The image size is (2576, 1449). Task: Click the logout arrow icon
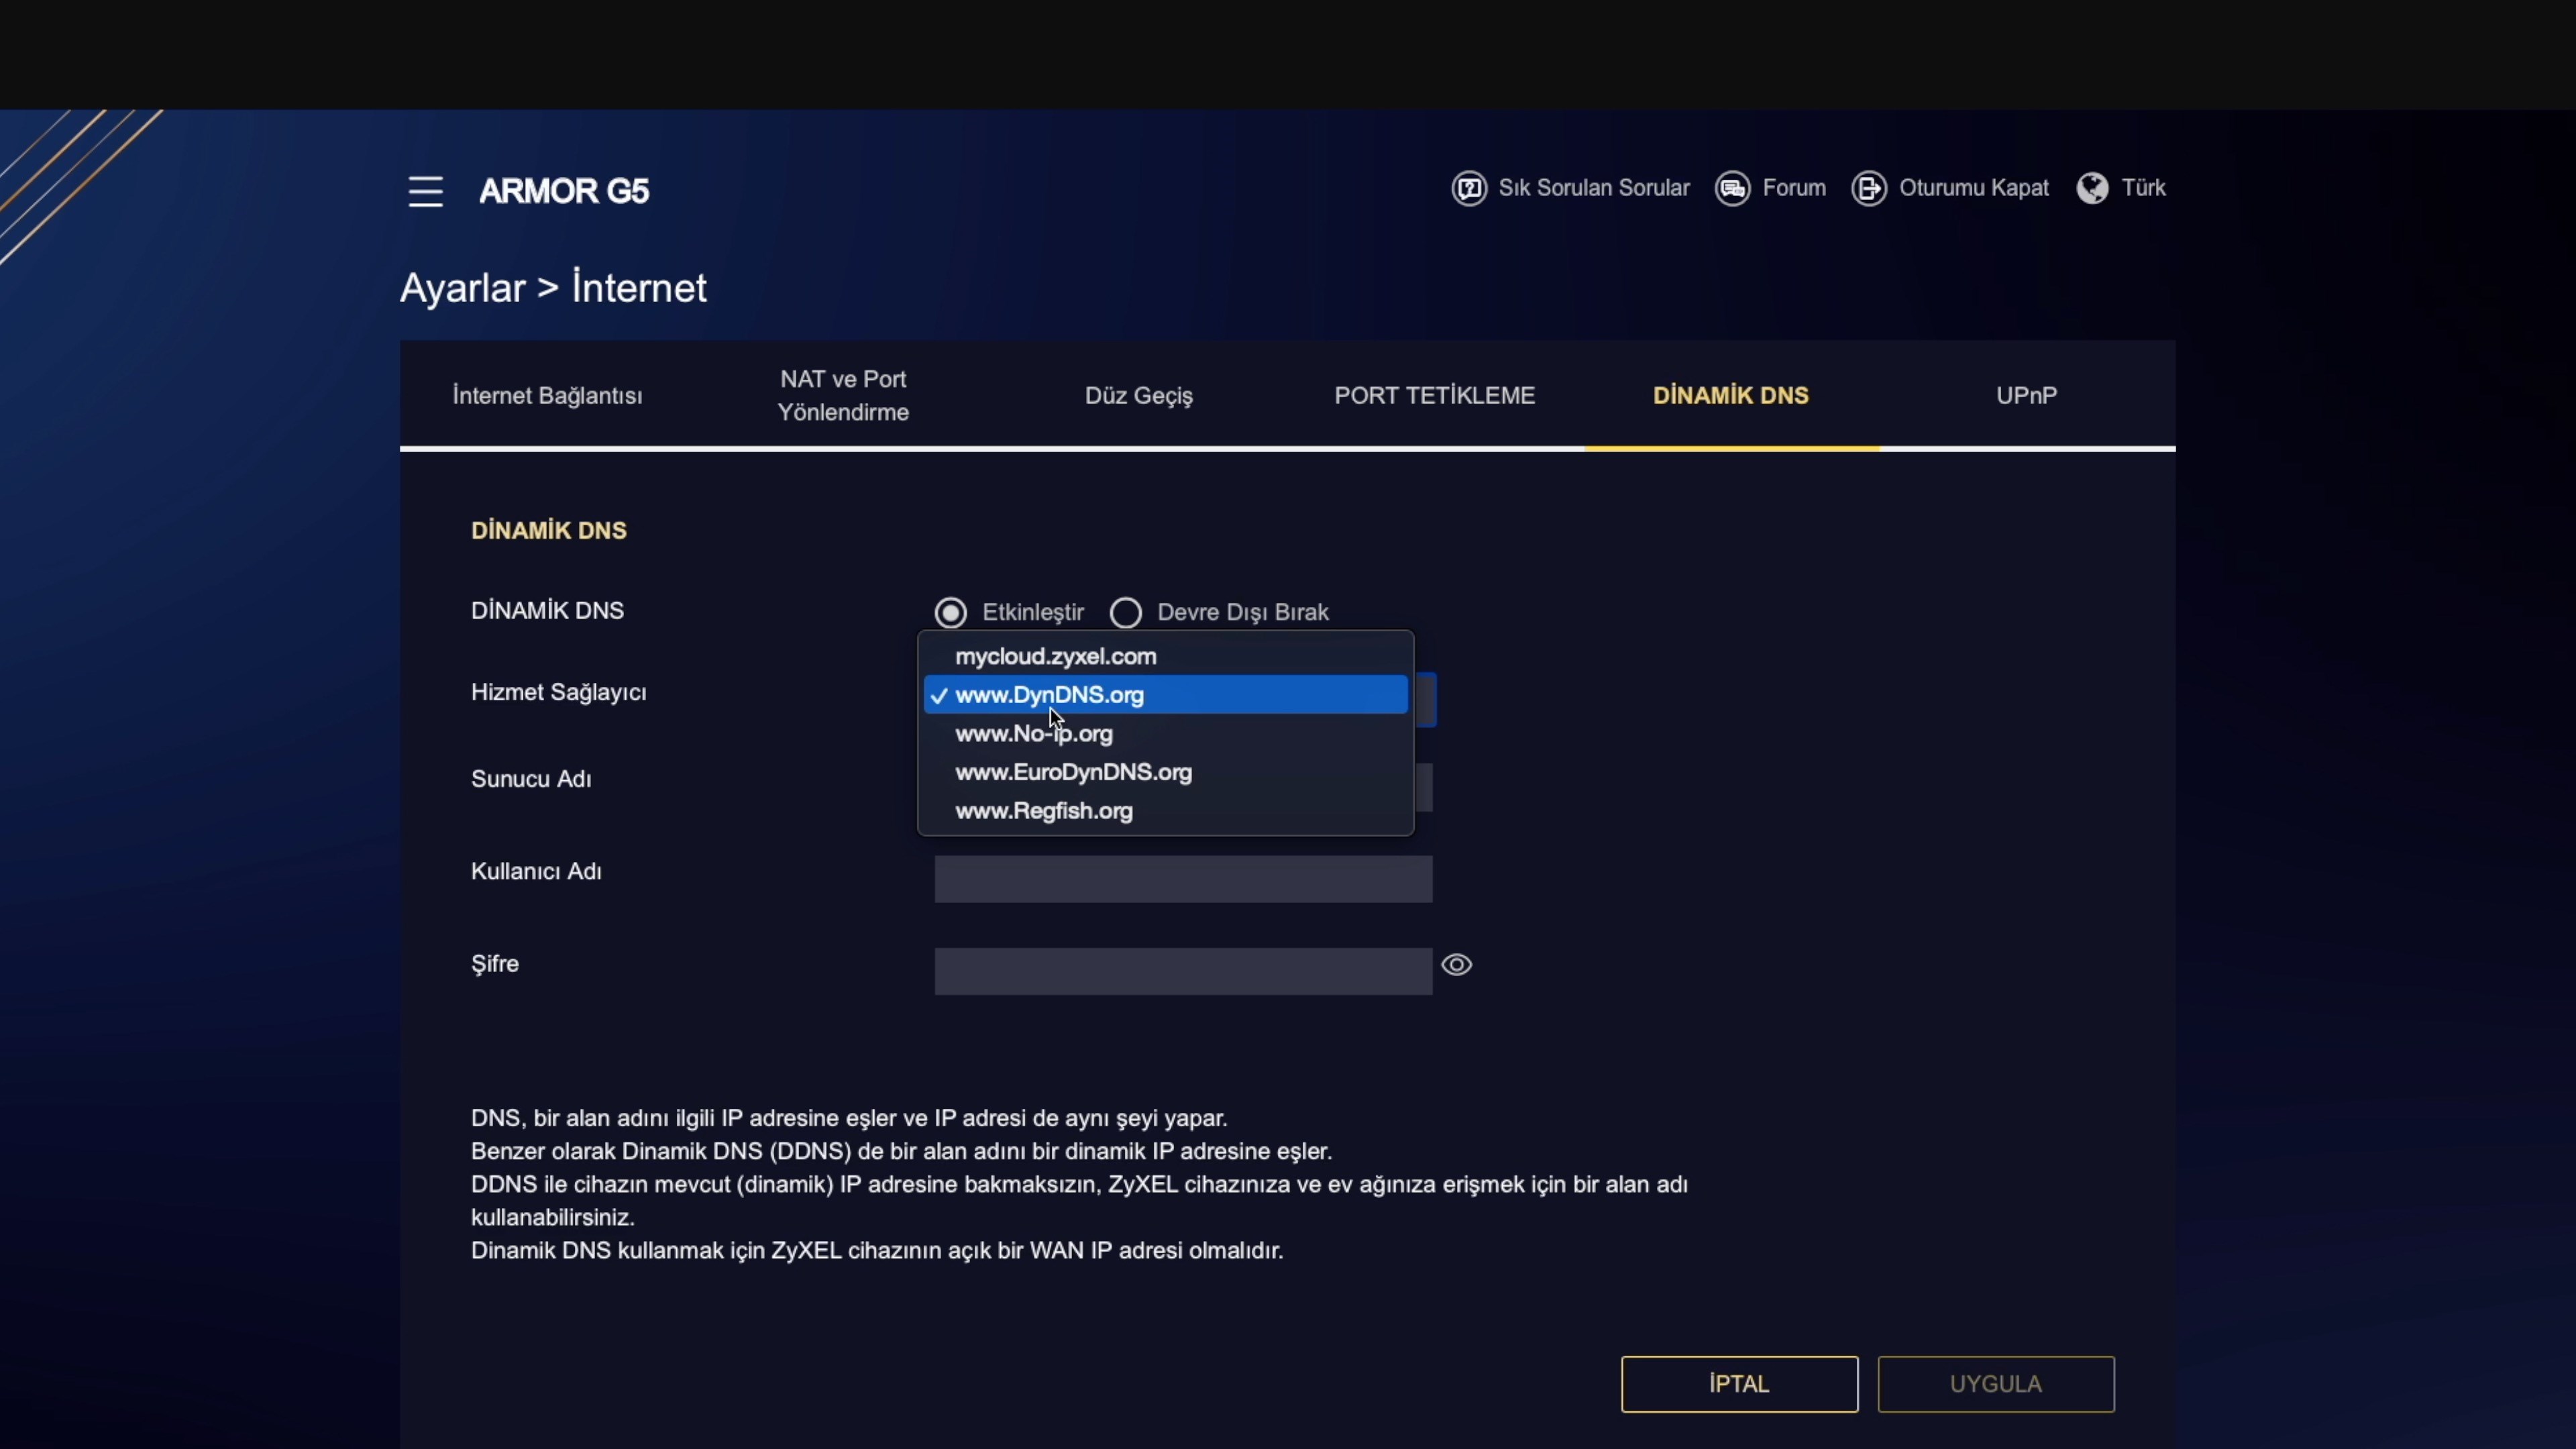tap(1868, 188)
